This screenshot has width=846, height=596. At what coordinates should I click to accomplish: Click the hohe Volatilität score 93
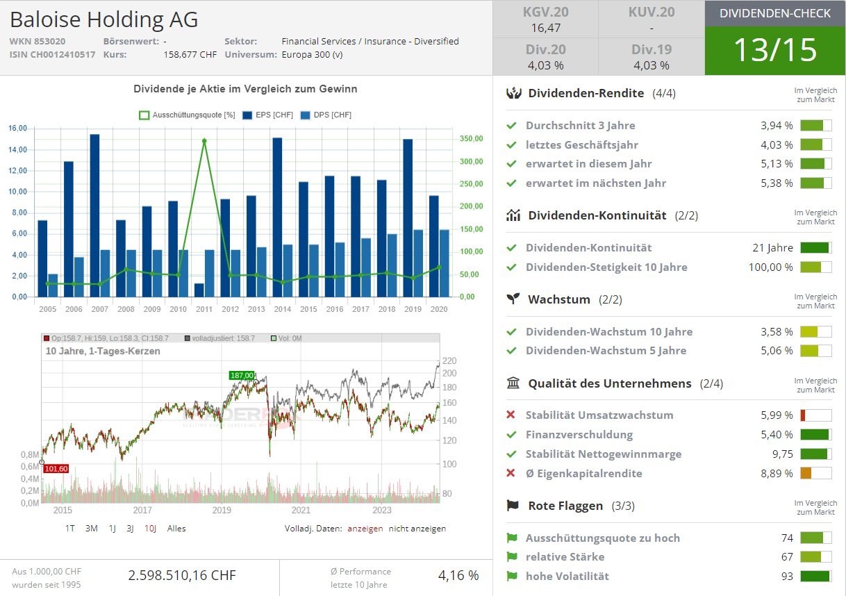point(787,576)
